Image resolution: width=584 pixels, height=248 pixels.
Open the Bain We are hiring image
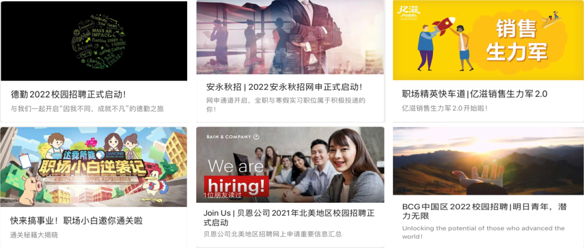click(x=290, y=165)
